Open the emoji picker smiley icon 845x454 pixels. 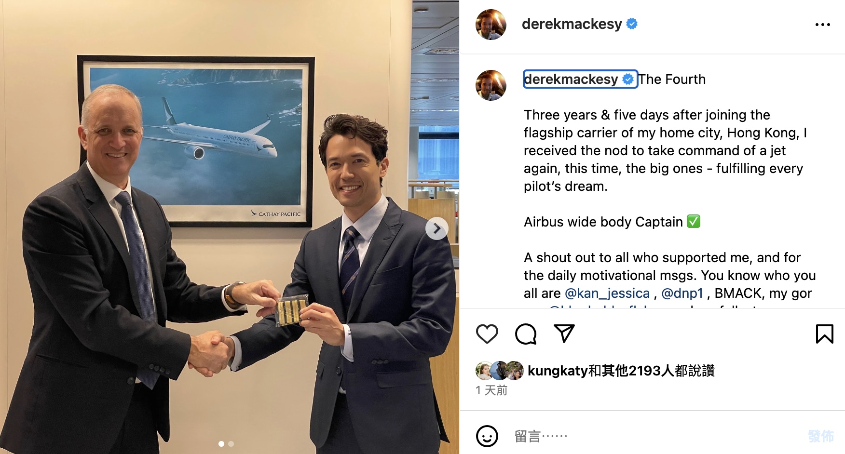487,436
